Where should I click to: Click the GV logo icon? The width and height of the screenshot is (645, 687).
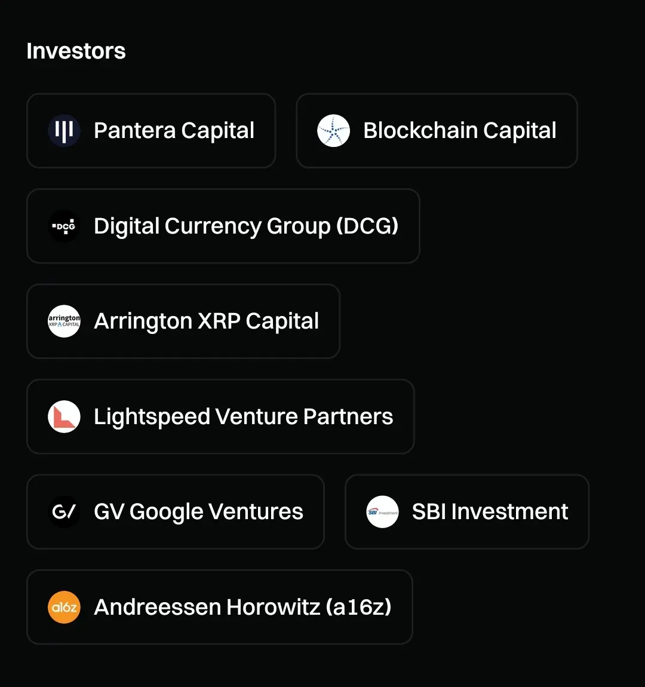point(64,512)
